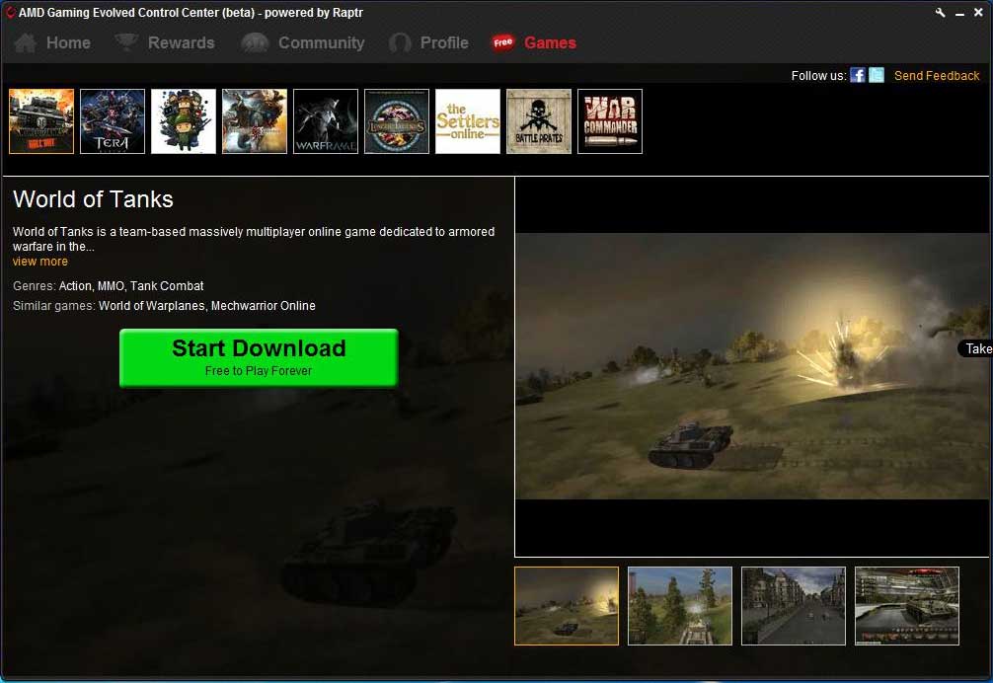This screenshot has height=683, width=993.
Task: Click the Home house icon
Action: pyautogui.click(x=26, y=43)
